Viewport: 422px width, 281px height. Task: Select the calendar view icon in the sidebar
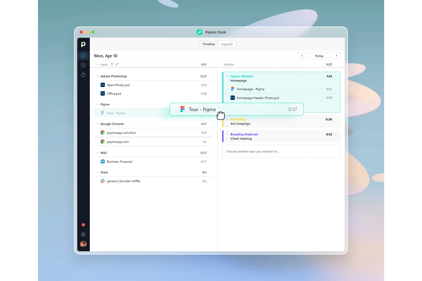[83, 56]
